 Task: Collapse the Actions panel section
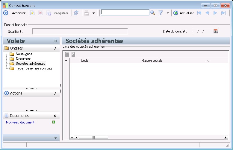pos(55,93)
